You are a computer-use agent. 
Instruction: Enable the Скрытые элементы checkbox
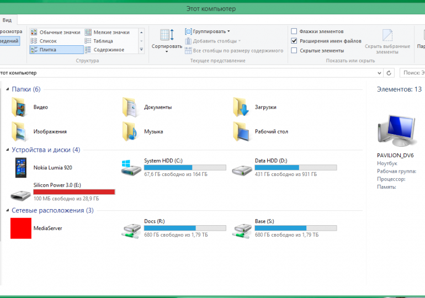pyautogui.click(x=294, y=50)
